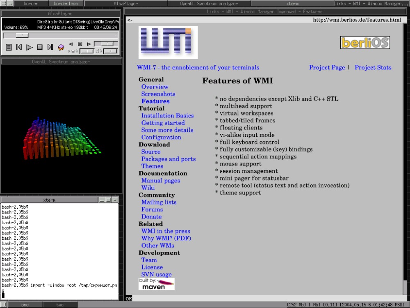This screenshot has width=410, height=308.
Task: Open WMI in the press link
Action: [166, 231]
